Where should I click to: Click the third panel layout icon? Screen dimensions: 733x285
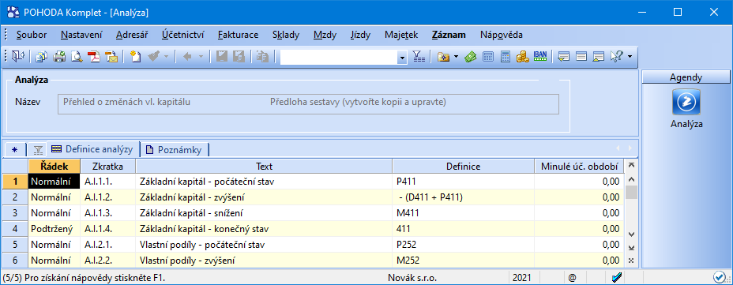[x=599, y=57]
